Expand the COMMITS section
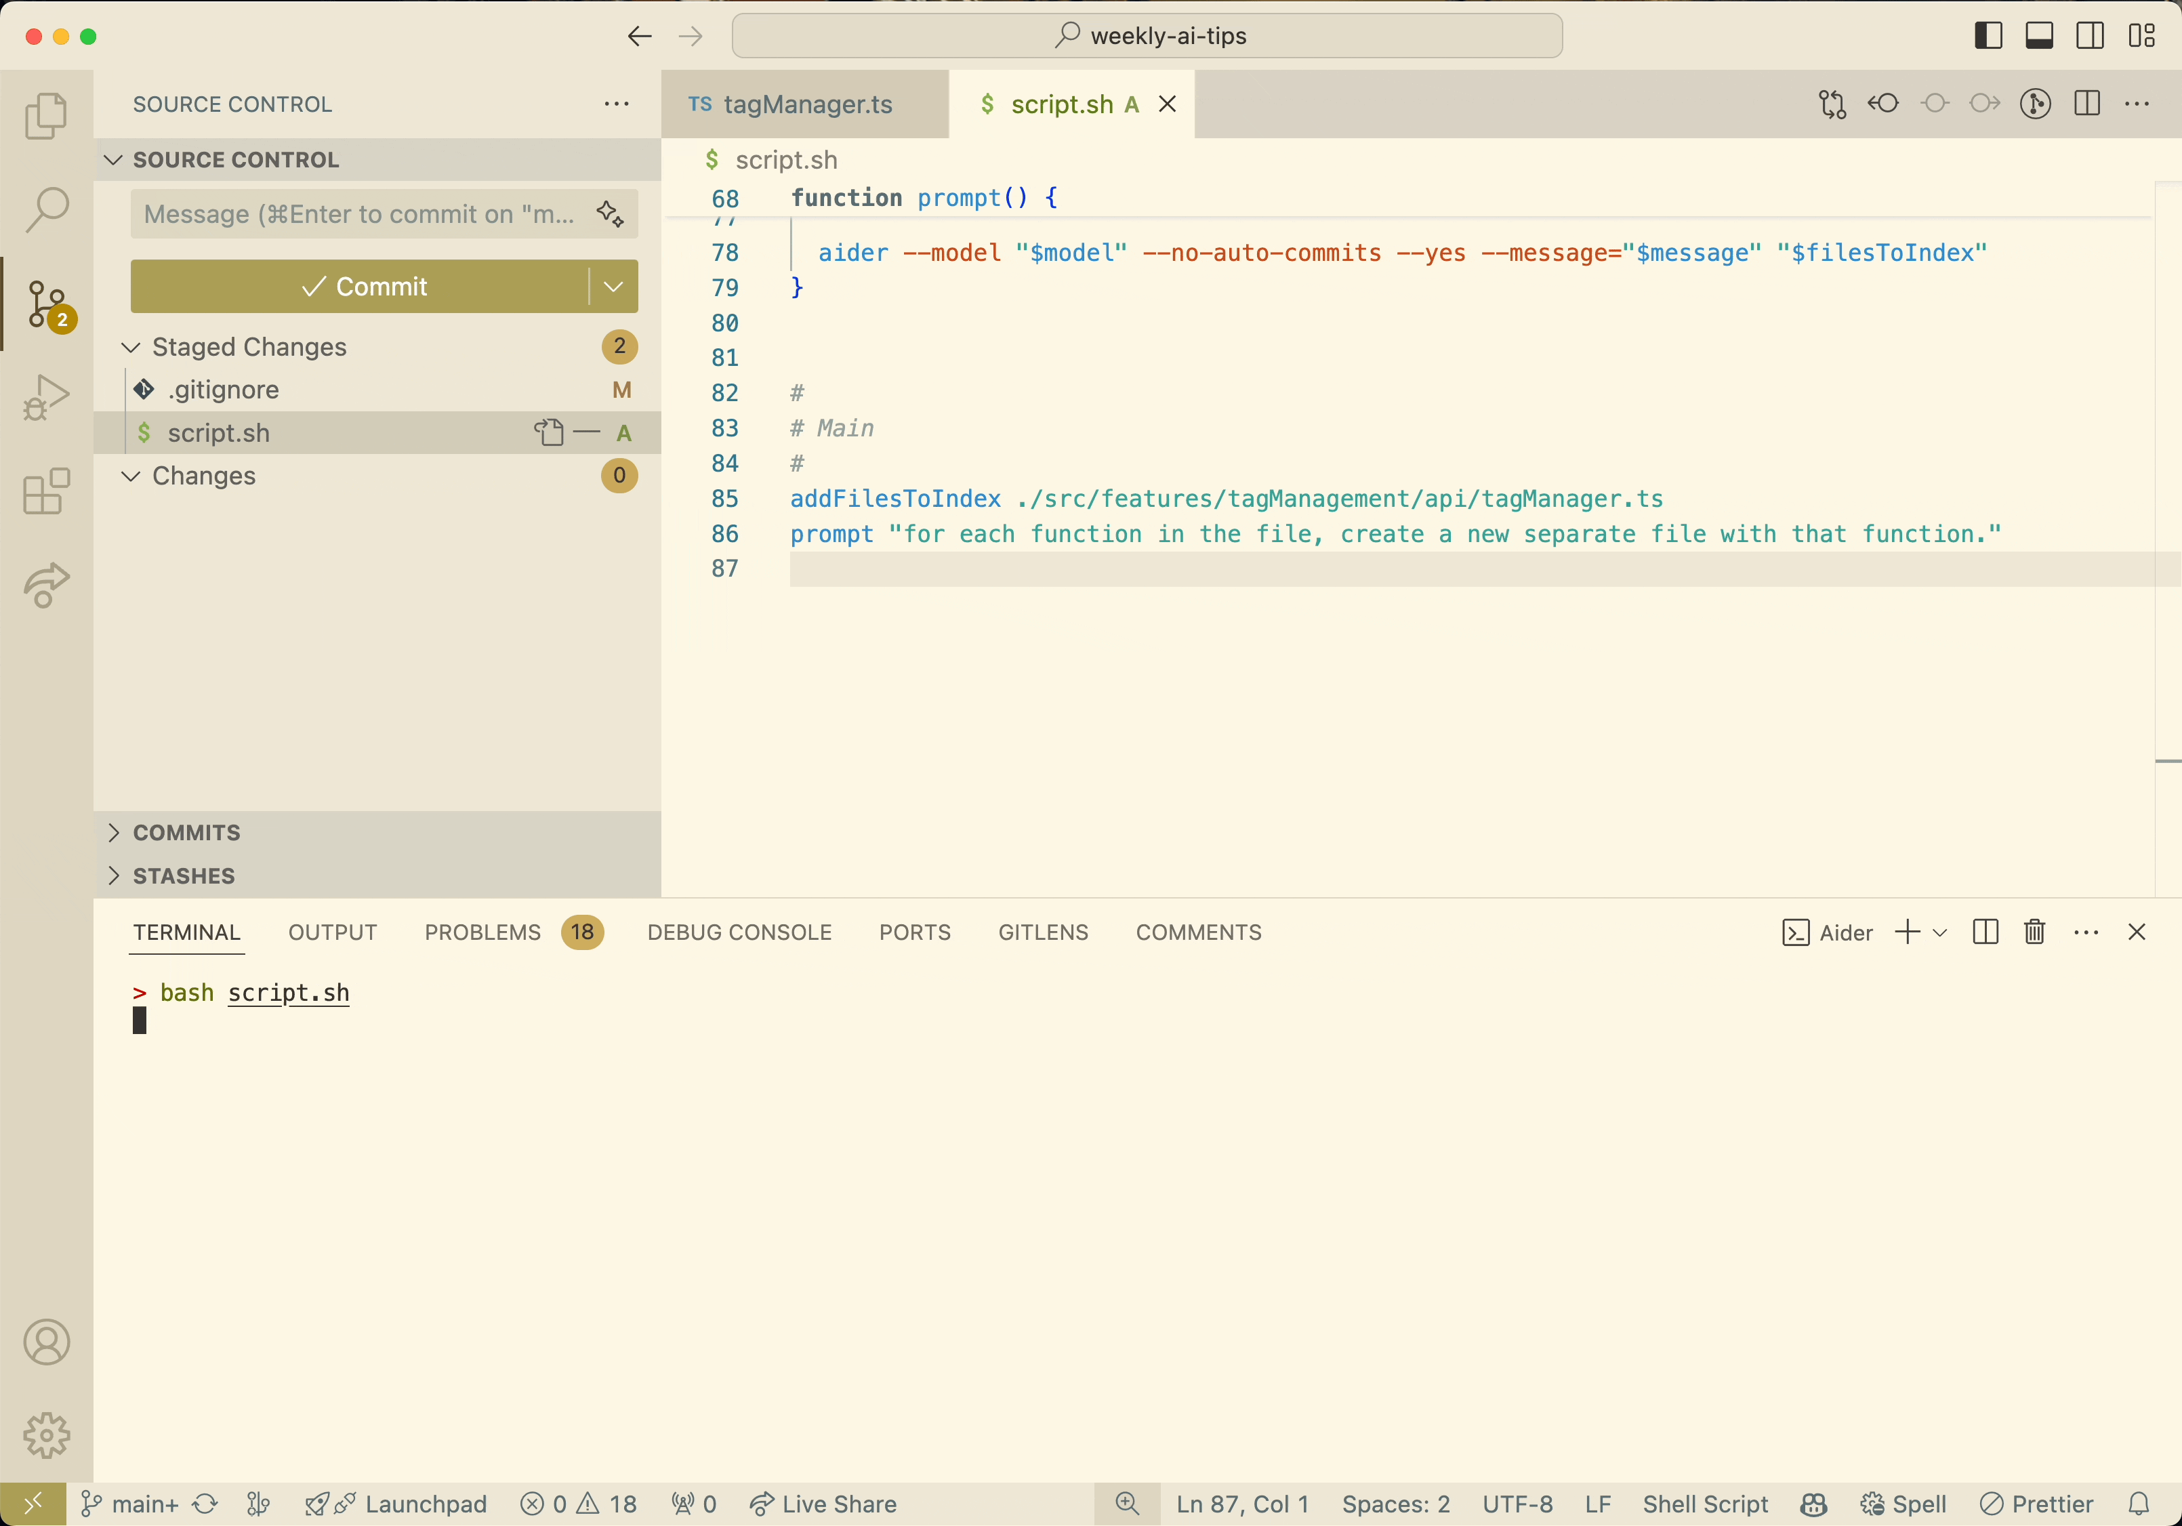Screen dimensions: 2182x1526 click(186, 832)
